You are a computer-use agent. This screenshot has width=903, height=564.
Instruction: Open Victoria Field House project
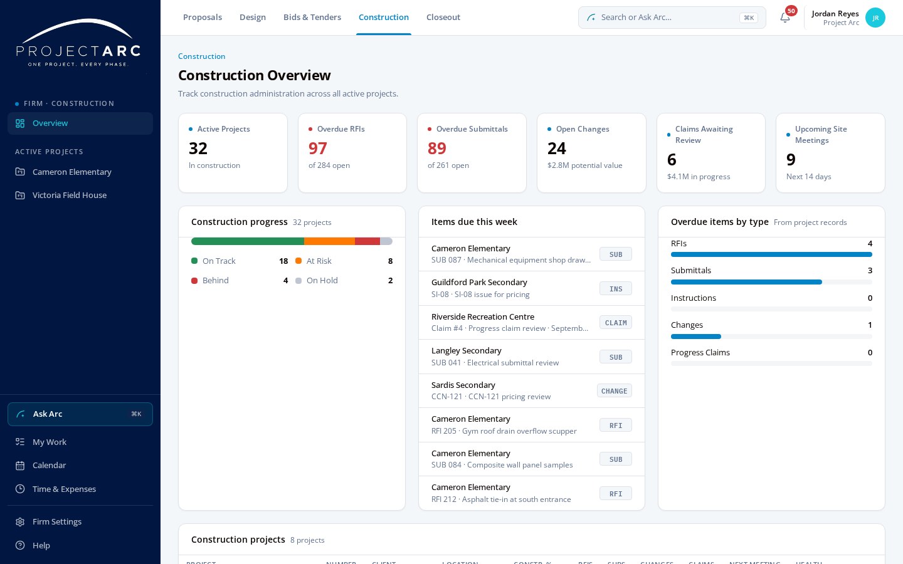(80, 195)
